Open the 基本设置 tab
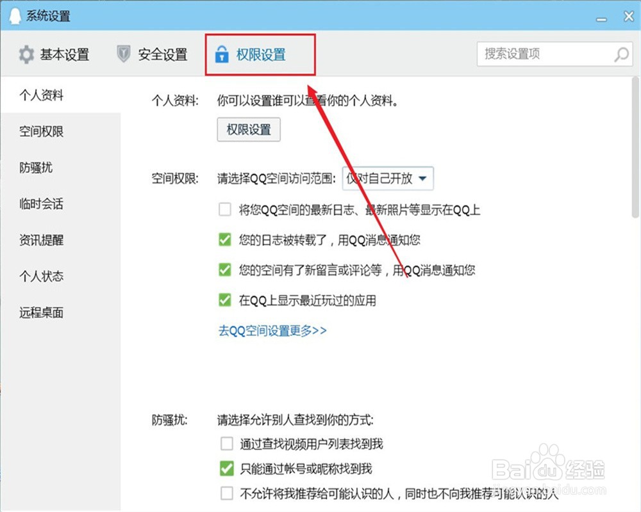 click(x=54, y=54)
